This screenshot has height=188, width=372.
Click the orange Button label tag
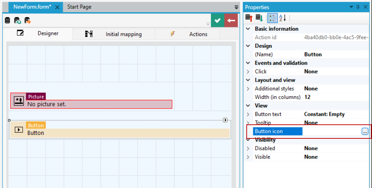point(36,125)
